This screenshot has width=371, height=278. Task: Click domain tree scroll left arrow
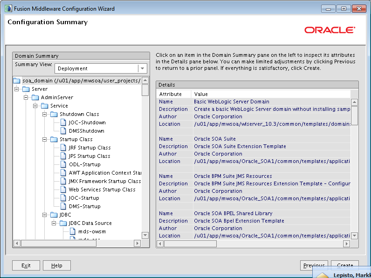(x=17, y=243)
